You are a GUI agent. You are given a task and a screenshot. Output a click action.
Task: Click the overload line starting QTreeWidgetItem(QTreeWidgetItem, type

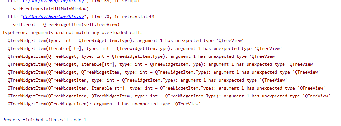tap(147, 80)
